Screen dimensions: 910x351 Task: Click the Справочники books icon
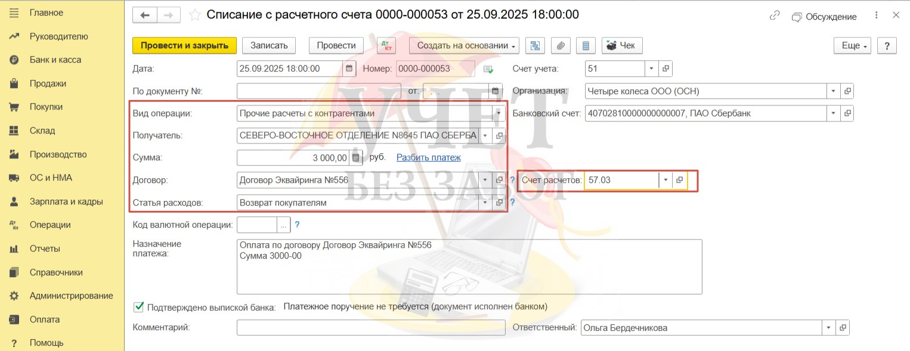[14, 272]
